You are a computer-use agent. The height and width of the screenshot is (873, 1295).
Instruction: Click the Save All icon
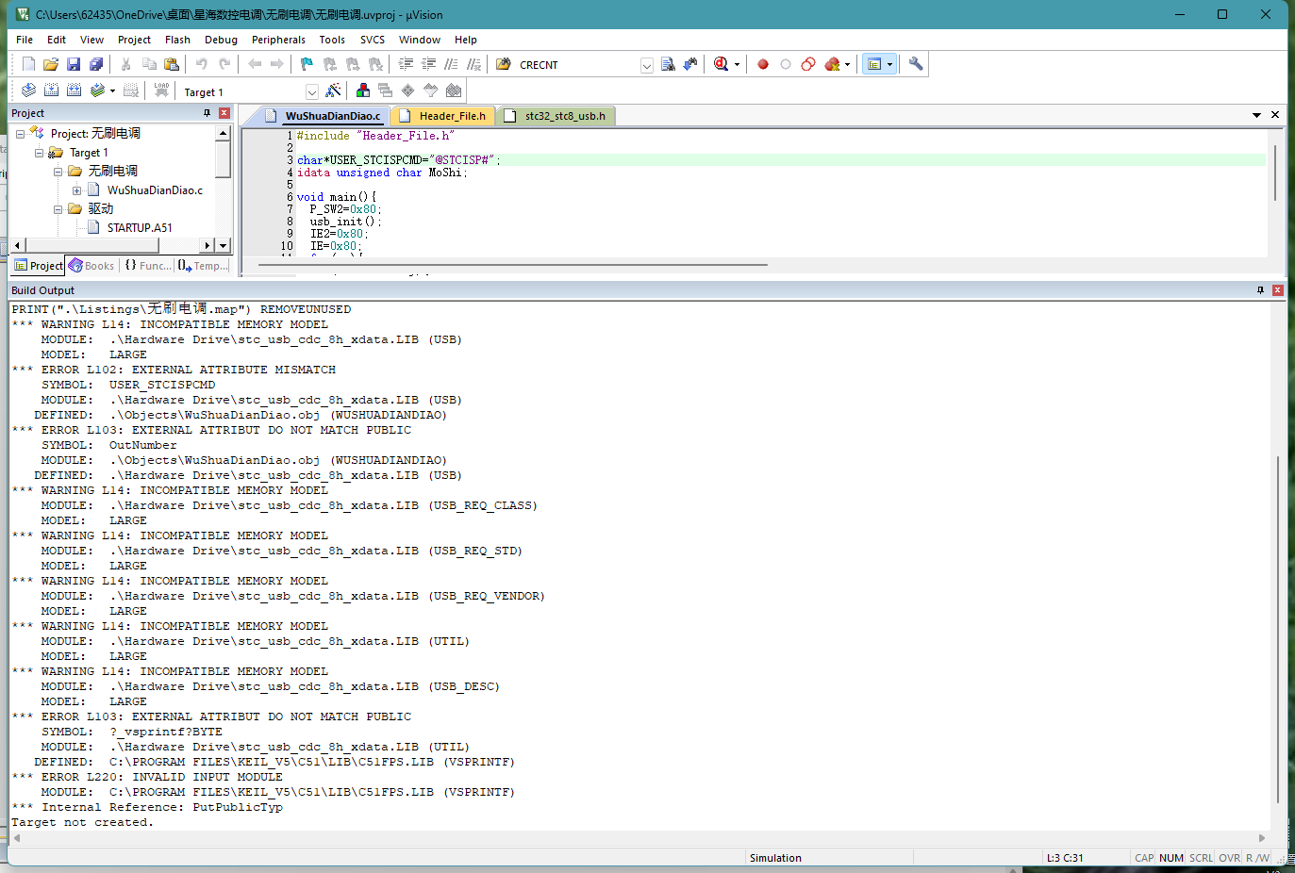click(x=96, y=64)
